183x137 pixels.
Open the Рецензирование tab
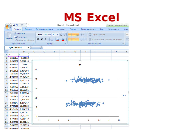[88, 29]
